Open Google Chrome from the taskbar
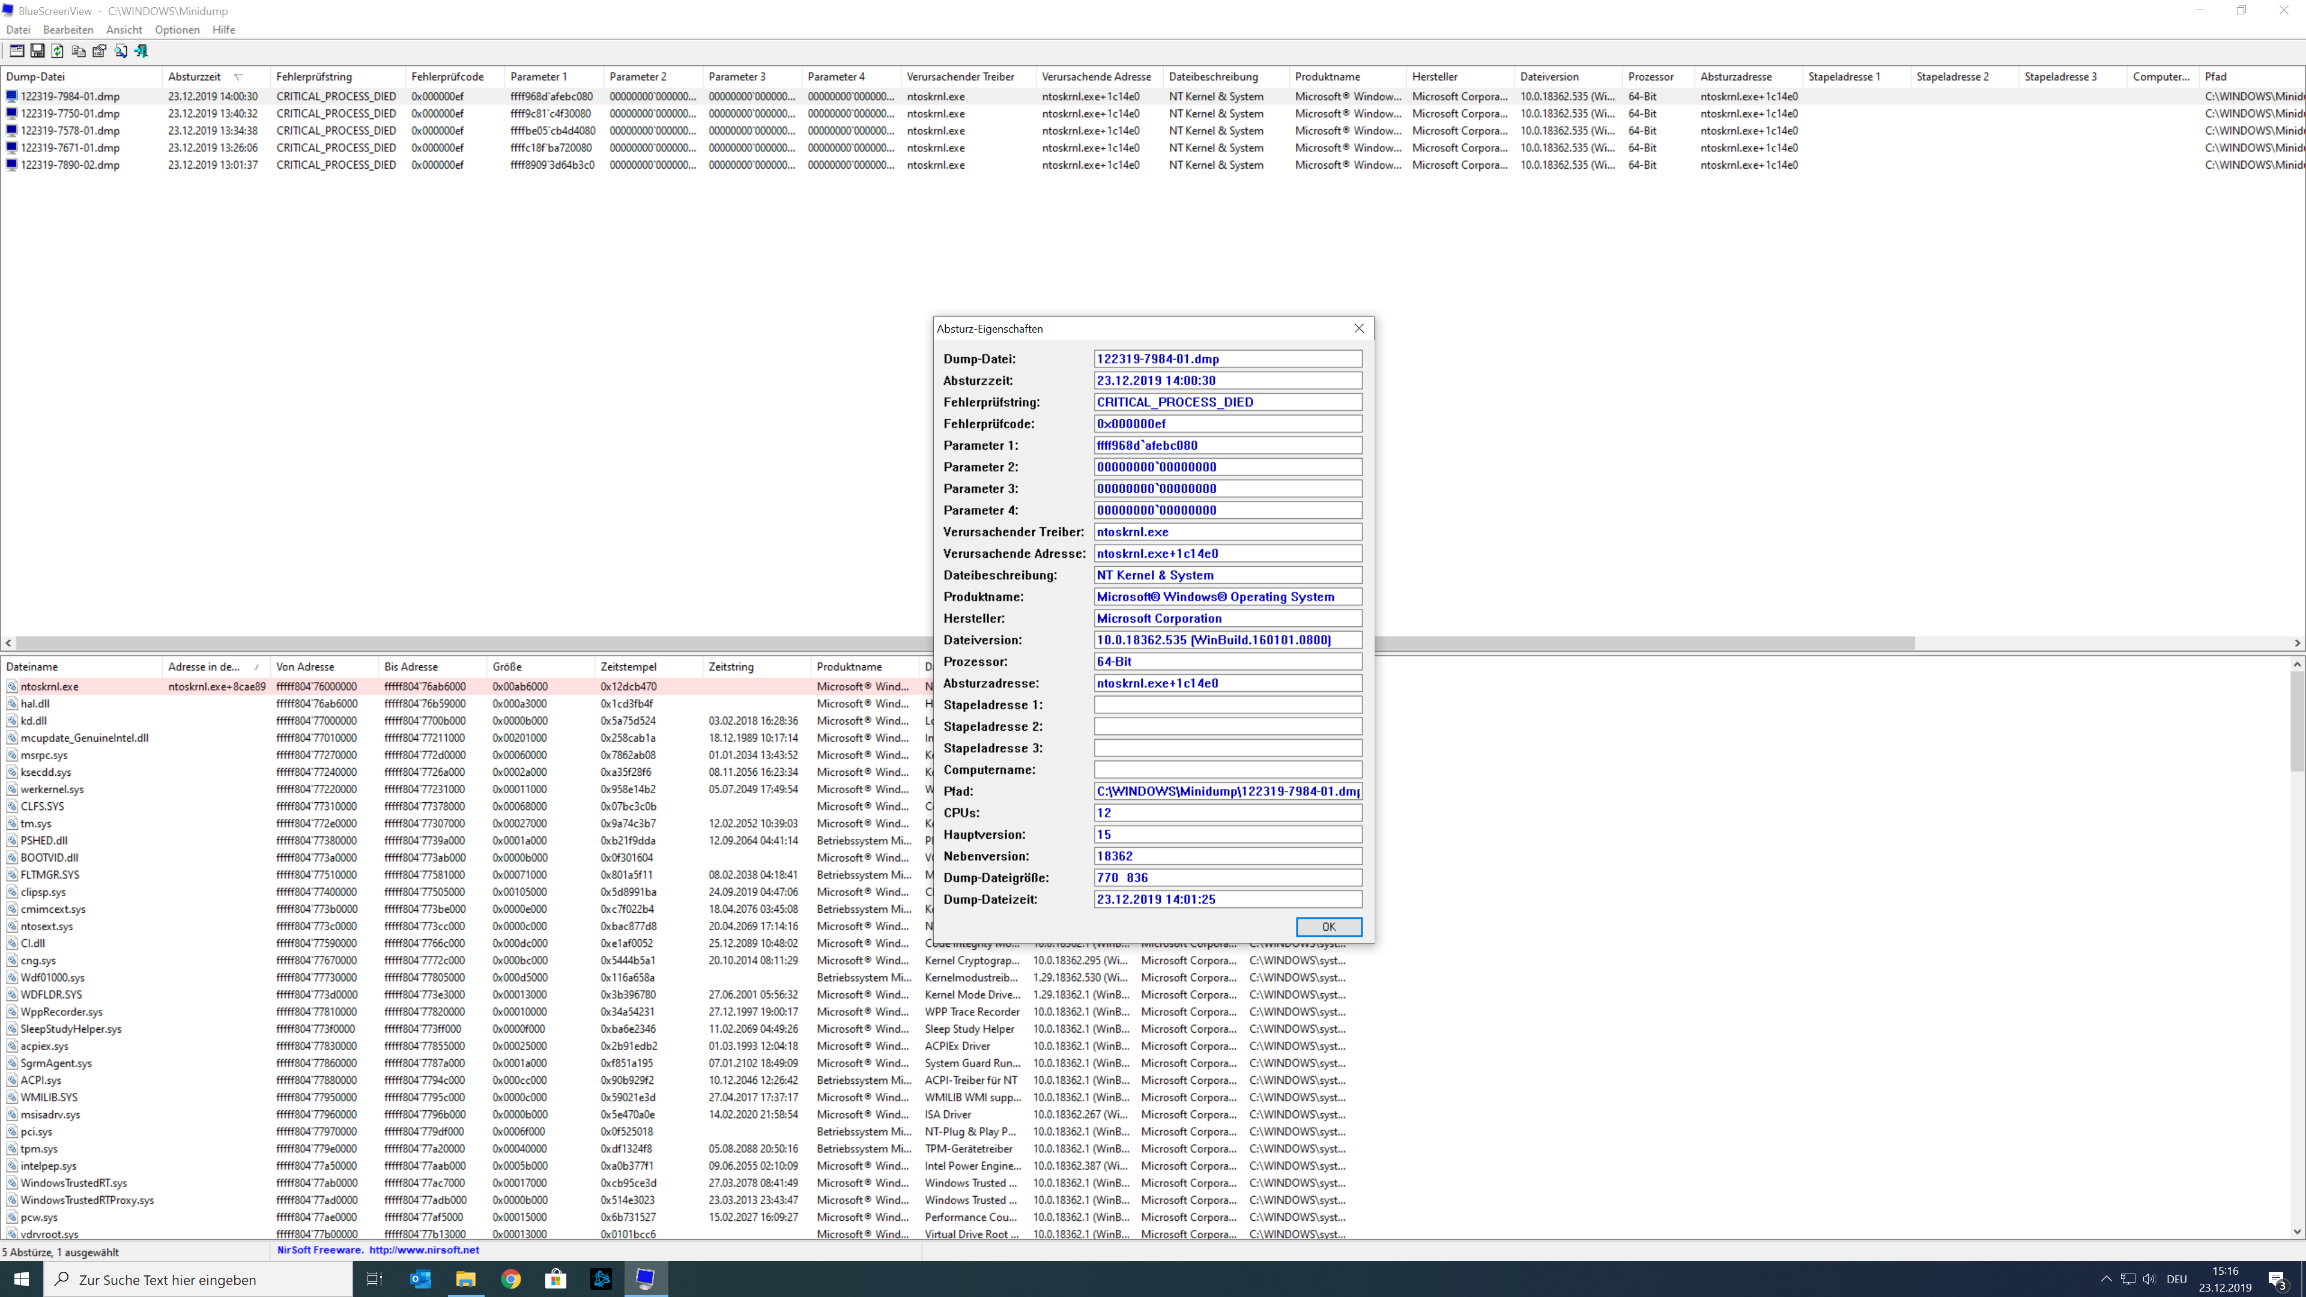The height and width of the screenshot is (1297, 2306). point(510,1279)
